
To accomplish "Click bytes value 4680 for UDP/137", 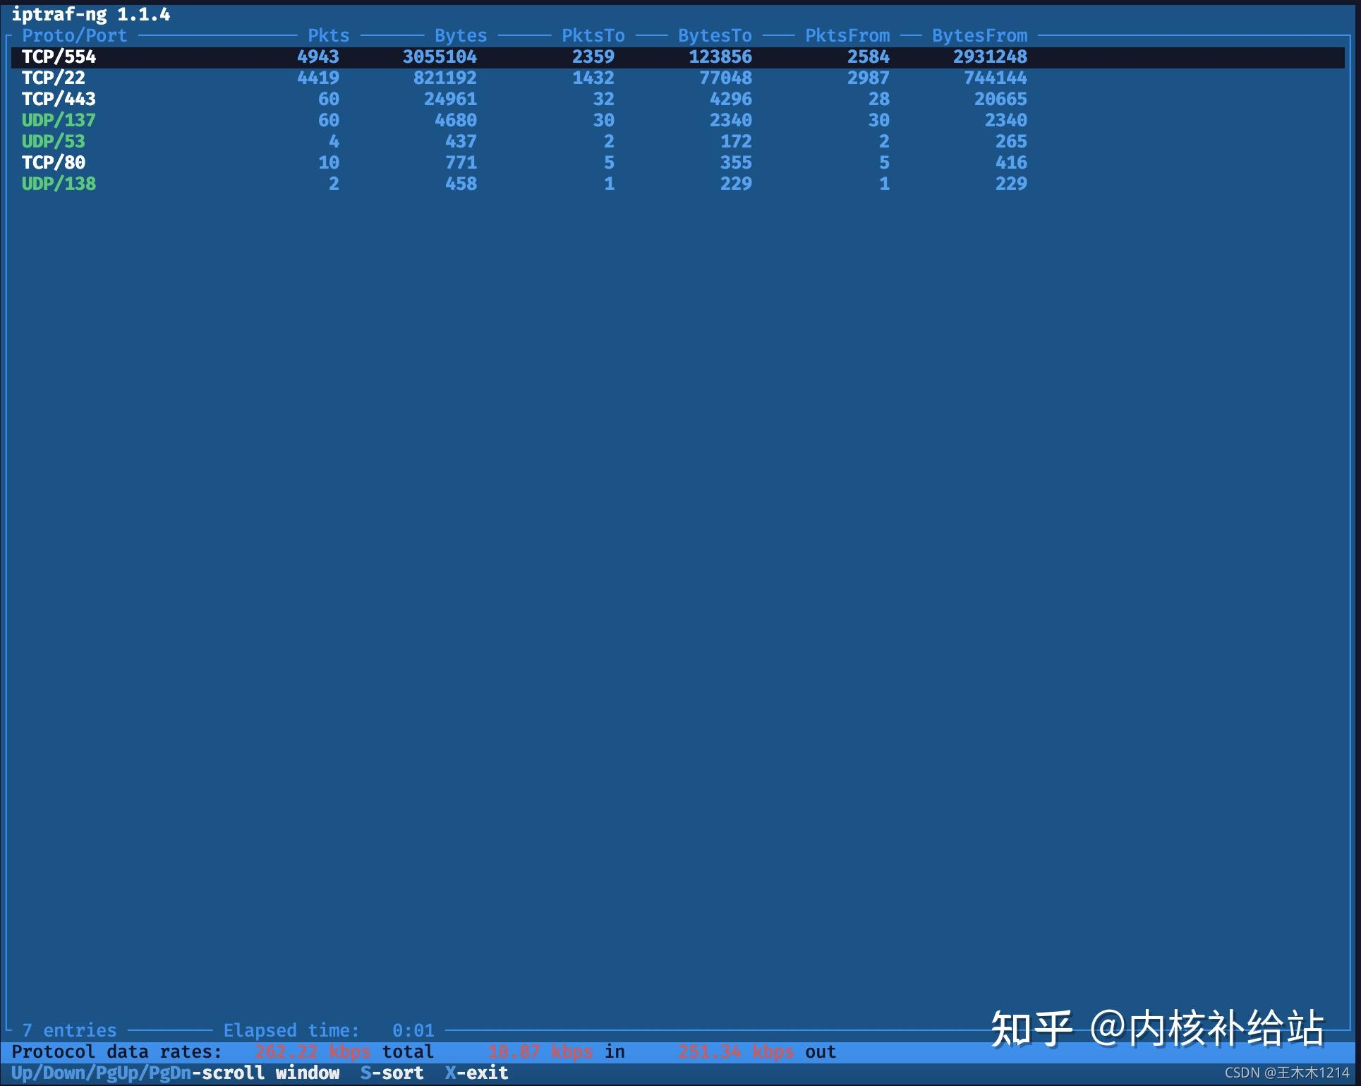I will 456,121.
